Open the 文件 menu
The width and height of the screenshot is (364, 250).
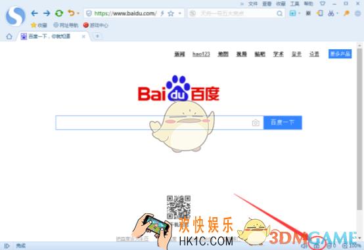(253, 4)
